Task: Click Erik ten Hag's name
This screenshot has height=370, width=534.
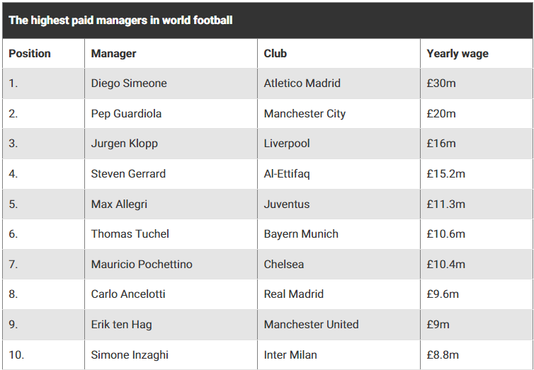Action: click(121, 325)
